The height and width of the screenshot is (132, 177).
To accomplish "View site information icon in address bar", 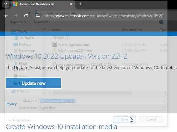I will [38, 16].
